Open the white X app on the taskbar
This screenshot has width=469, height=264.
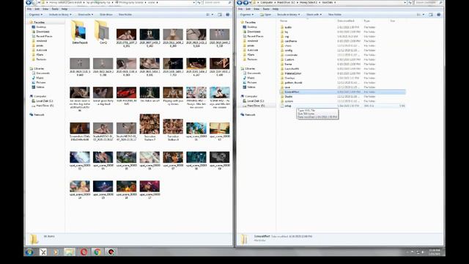43,252
